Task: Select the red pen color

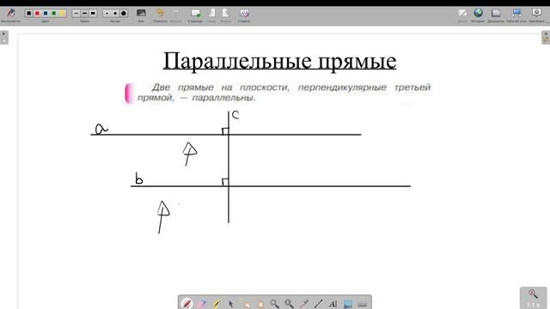Action: (37, 14)
